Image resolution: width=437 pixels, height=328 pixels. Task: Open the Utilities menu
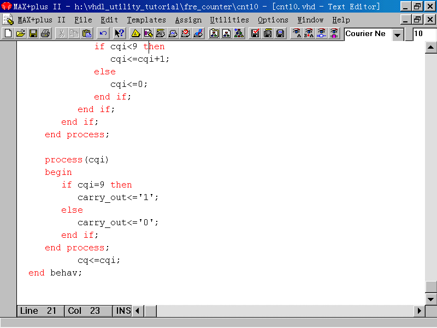pos(229,20)
